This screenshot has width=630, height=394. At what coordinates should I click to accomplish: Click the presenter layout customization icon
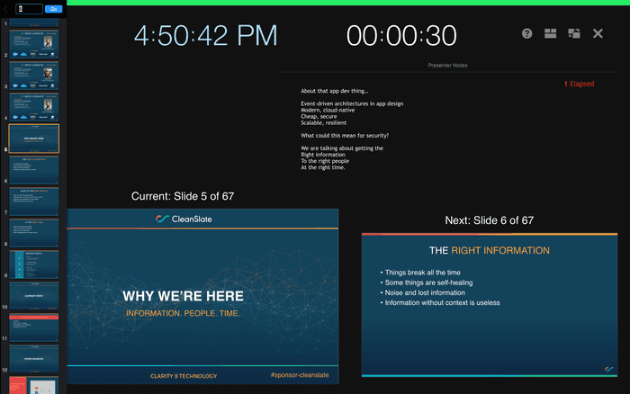tap(551, 33)
